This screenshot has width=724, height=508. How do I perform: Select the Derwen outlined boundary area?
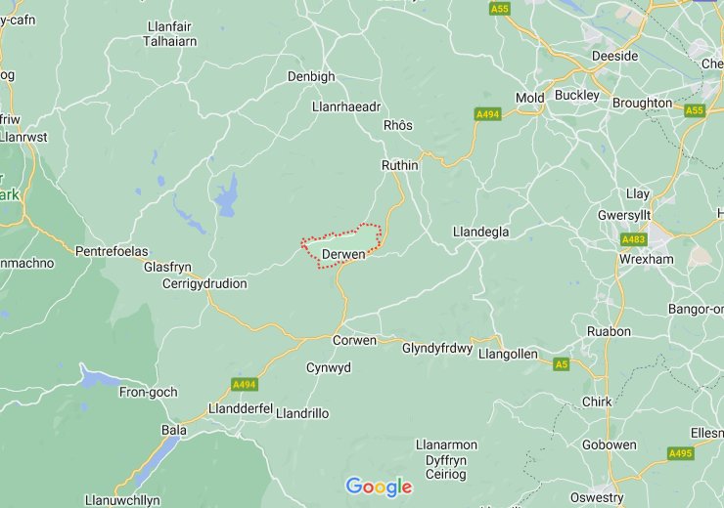click(x=341, y=245)
